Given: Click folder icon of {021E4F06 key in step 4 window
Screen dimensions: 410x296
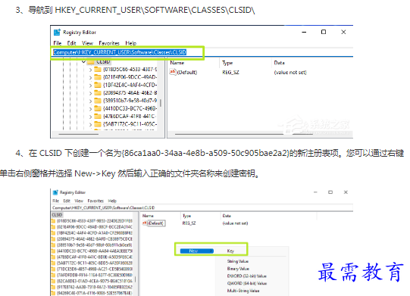Looking at the screenshot, I should tap(54, 227).
